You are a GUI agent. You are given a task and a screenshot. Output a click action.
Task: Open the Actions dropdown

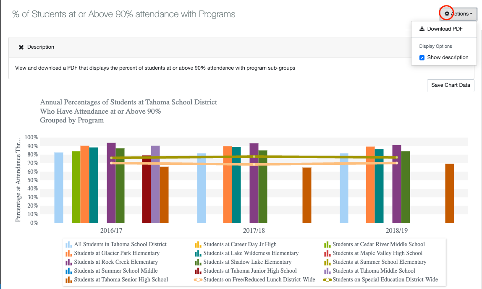[x=458, y=13]
